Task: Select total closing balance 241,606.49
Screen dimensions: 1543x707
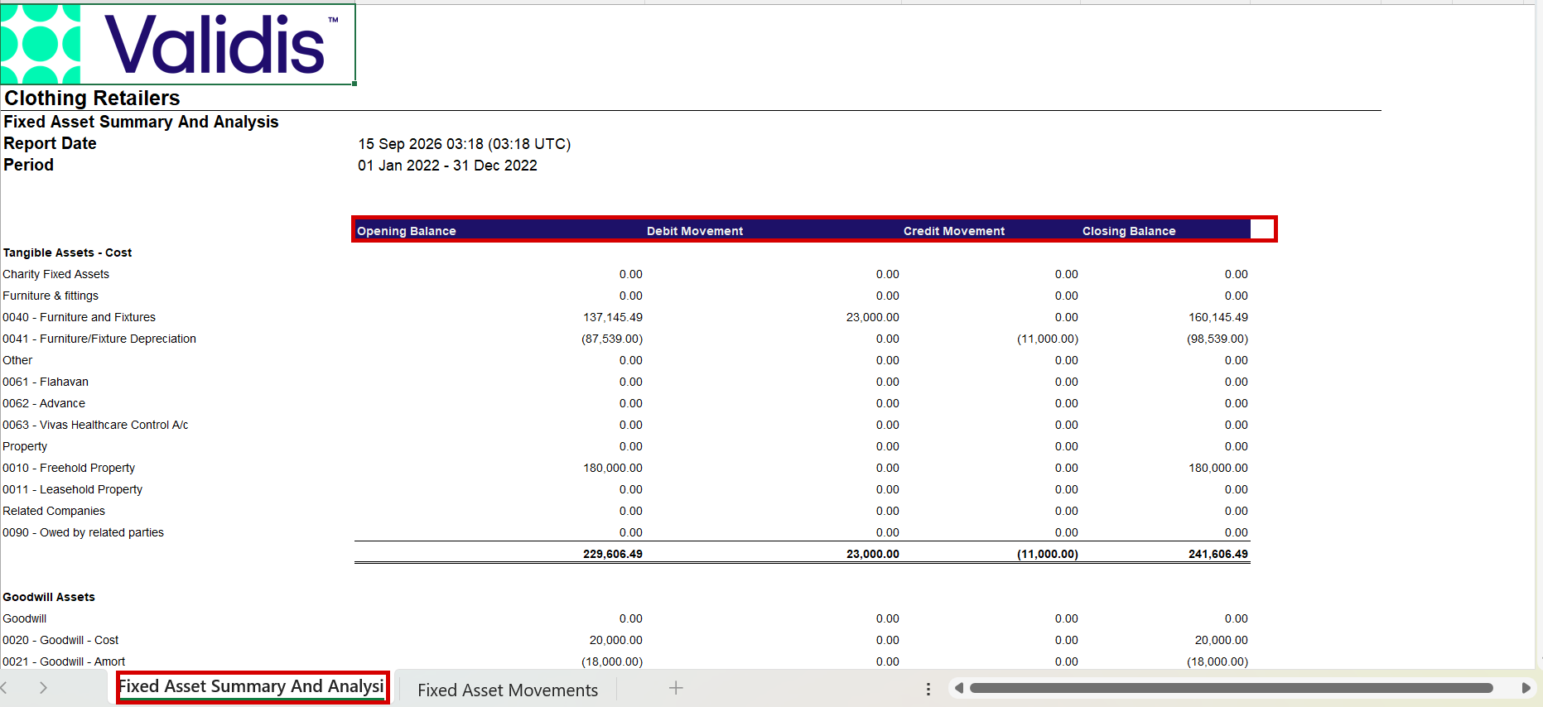Action: (1218, 554)
